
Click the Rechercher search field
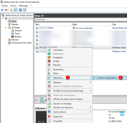coord(81,19)
